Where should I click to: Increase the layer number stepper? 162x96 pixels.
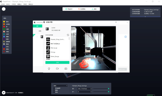click(x=91, y=88)
